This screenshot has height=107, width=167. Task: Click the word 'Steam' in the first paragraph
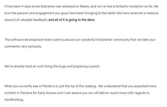tap(84, 6)
